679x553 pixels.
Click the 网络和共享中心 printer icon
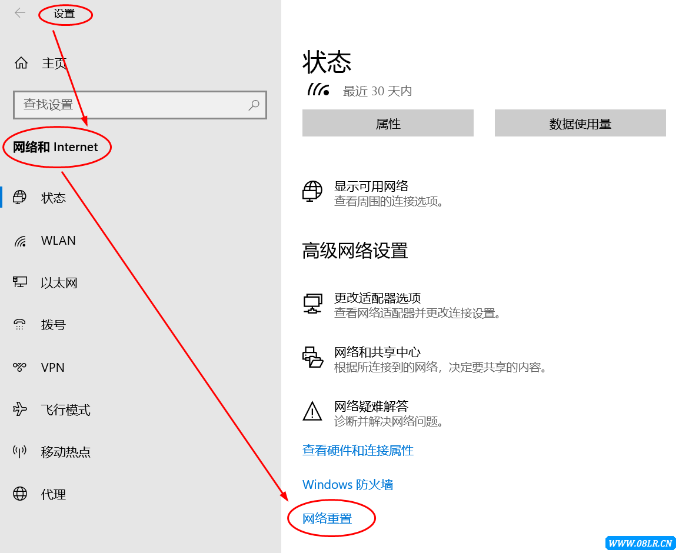[312, 357]
